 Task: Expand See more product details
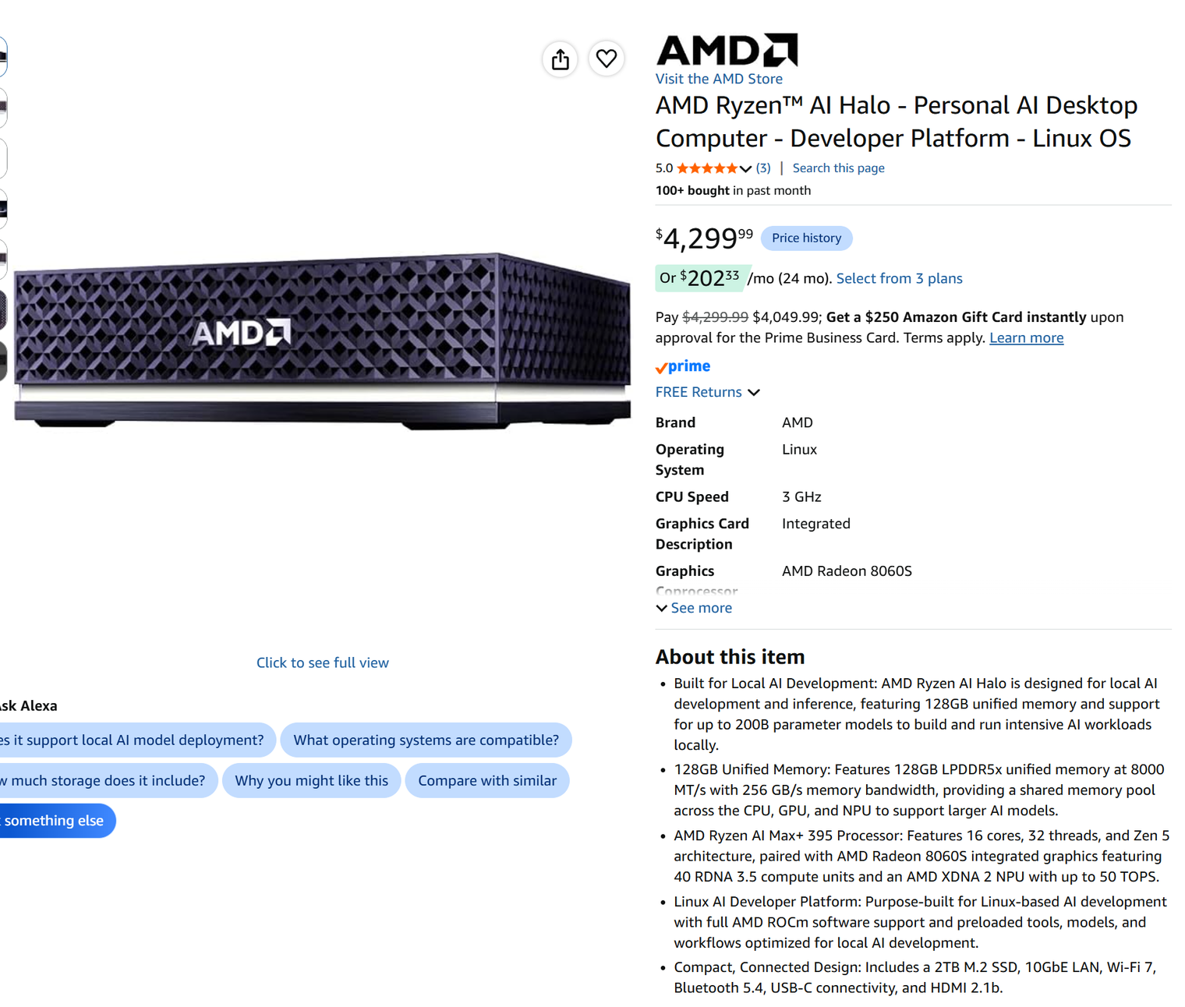point(694,608)
